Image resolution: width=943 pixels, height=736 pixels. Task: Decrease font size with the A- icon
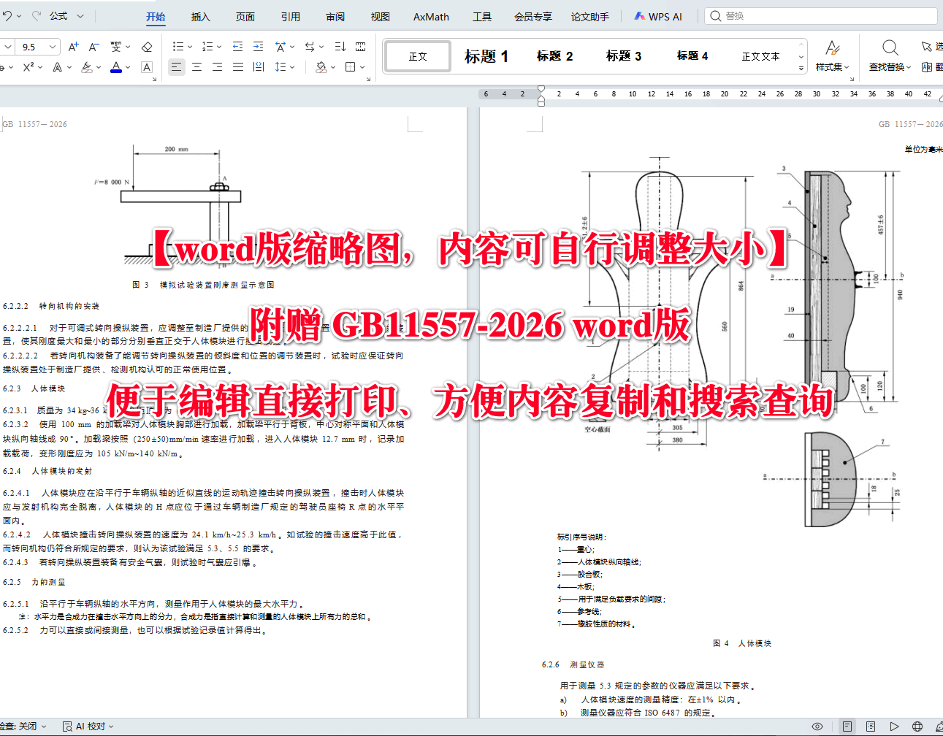pyautogui.click(x=93, y=47)
